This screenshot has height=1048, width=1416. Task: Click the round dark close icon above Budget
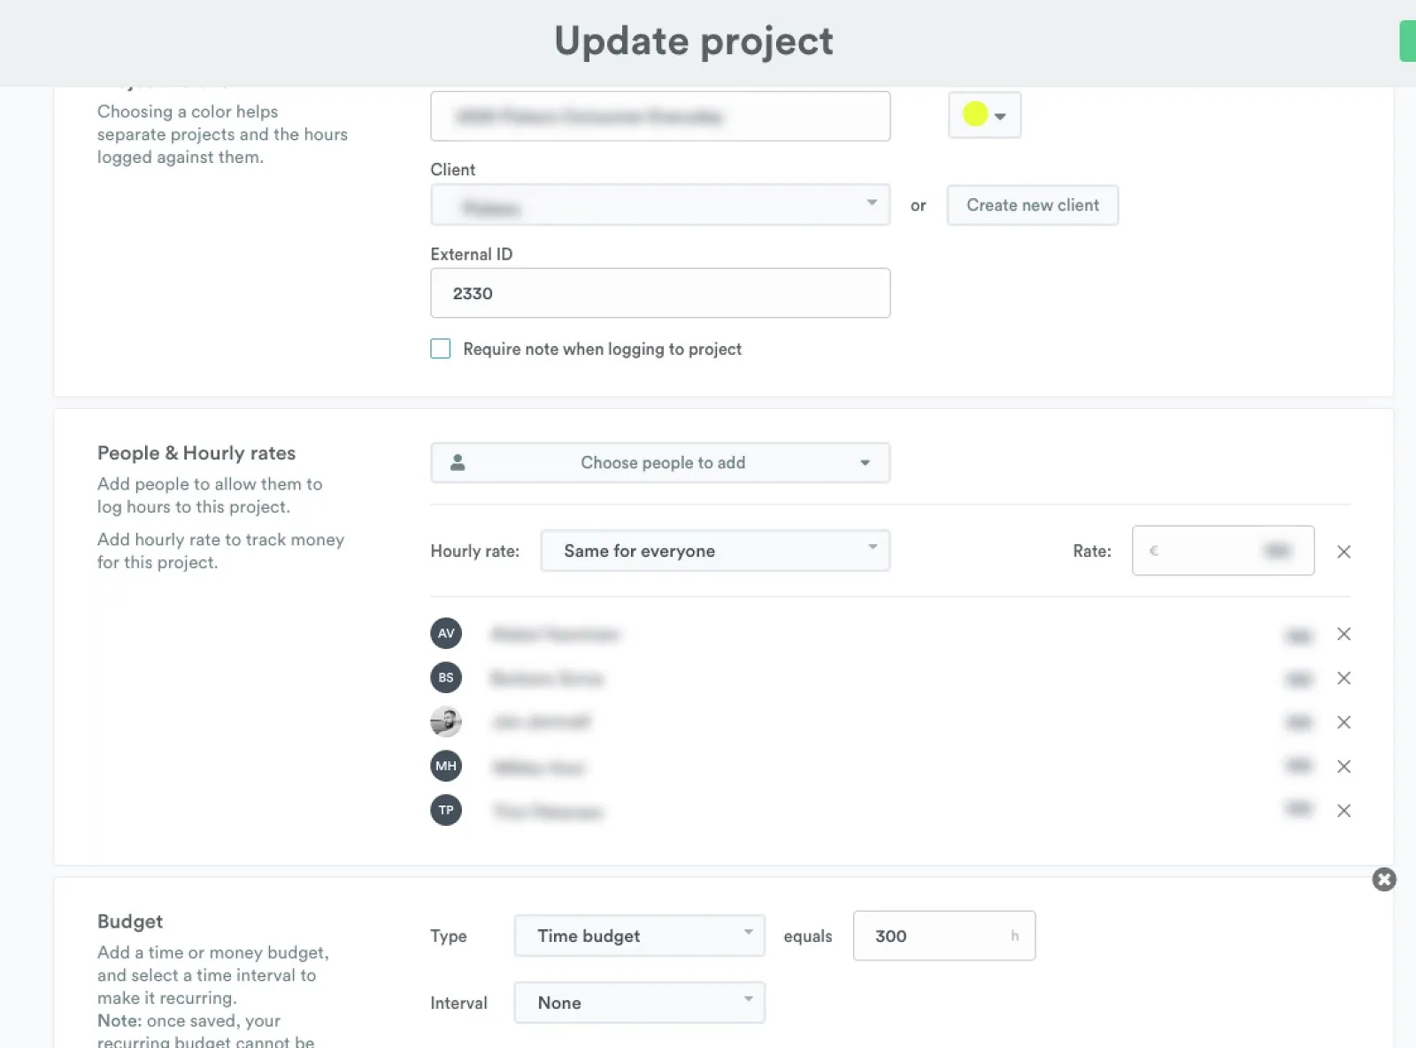point(1384,879)
